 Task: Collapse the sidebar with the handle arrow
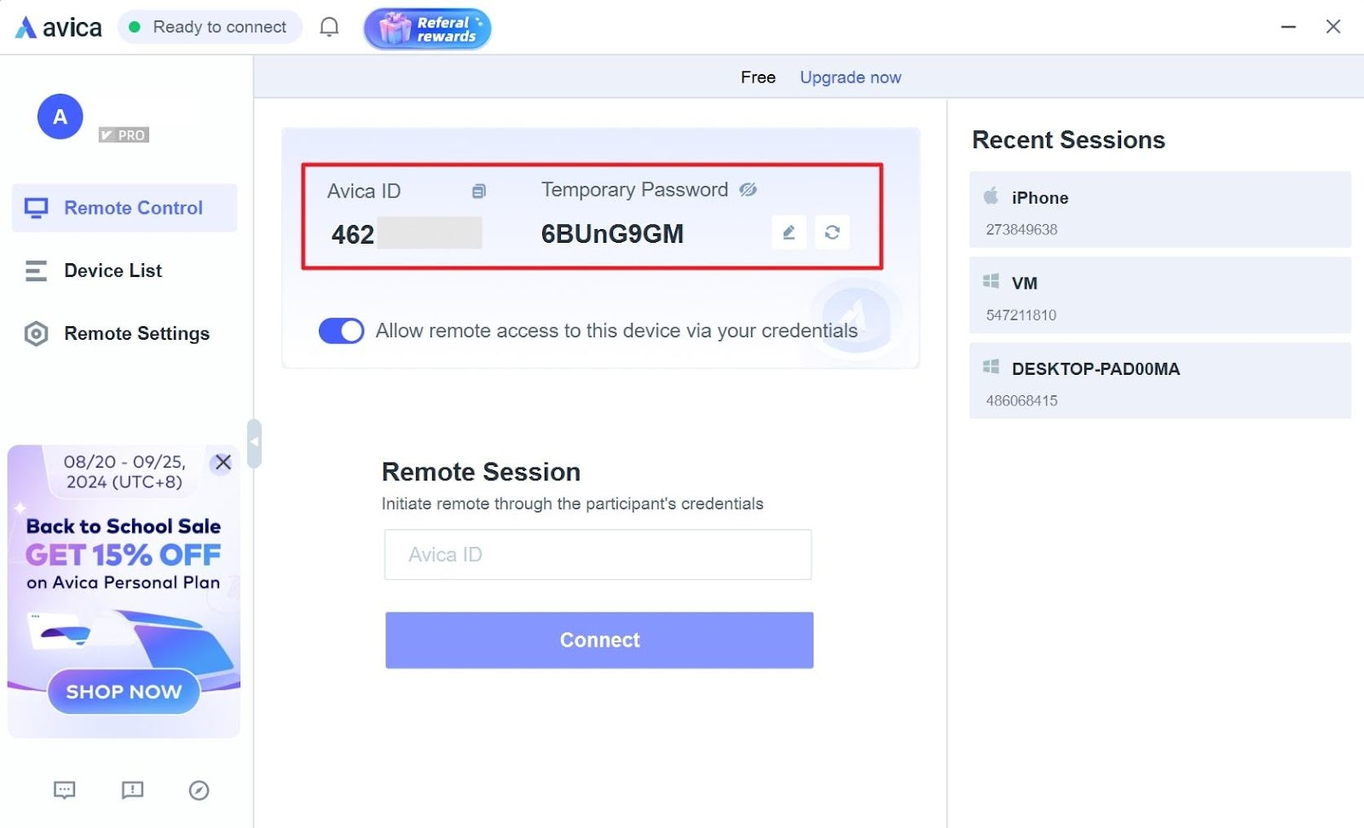point(254,443)
